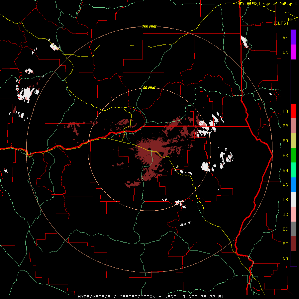Viewport: 299px width, 299px height.
Task: Select the DS white legend swatch
Action: tap(293, 199)
